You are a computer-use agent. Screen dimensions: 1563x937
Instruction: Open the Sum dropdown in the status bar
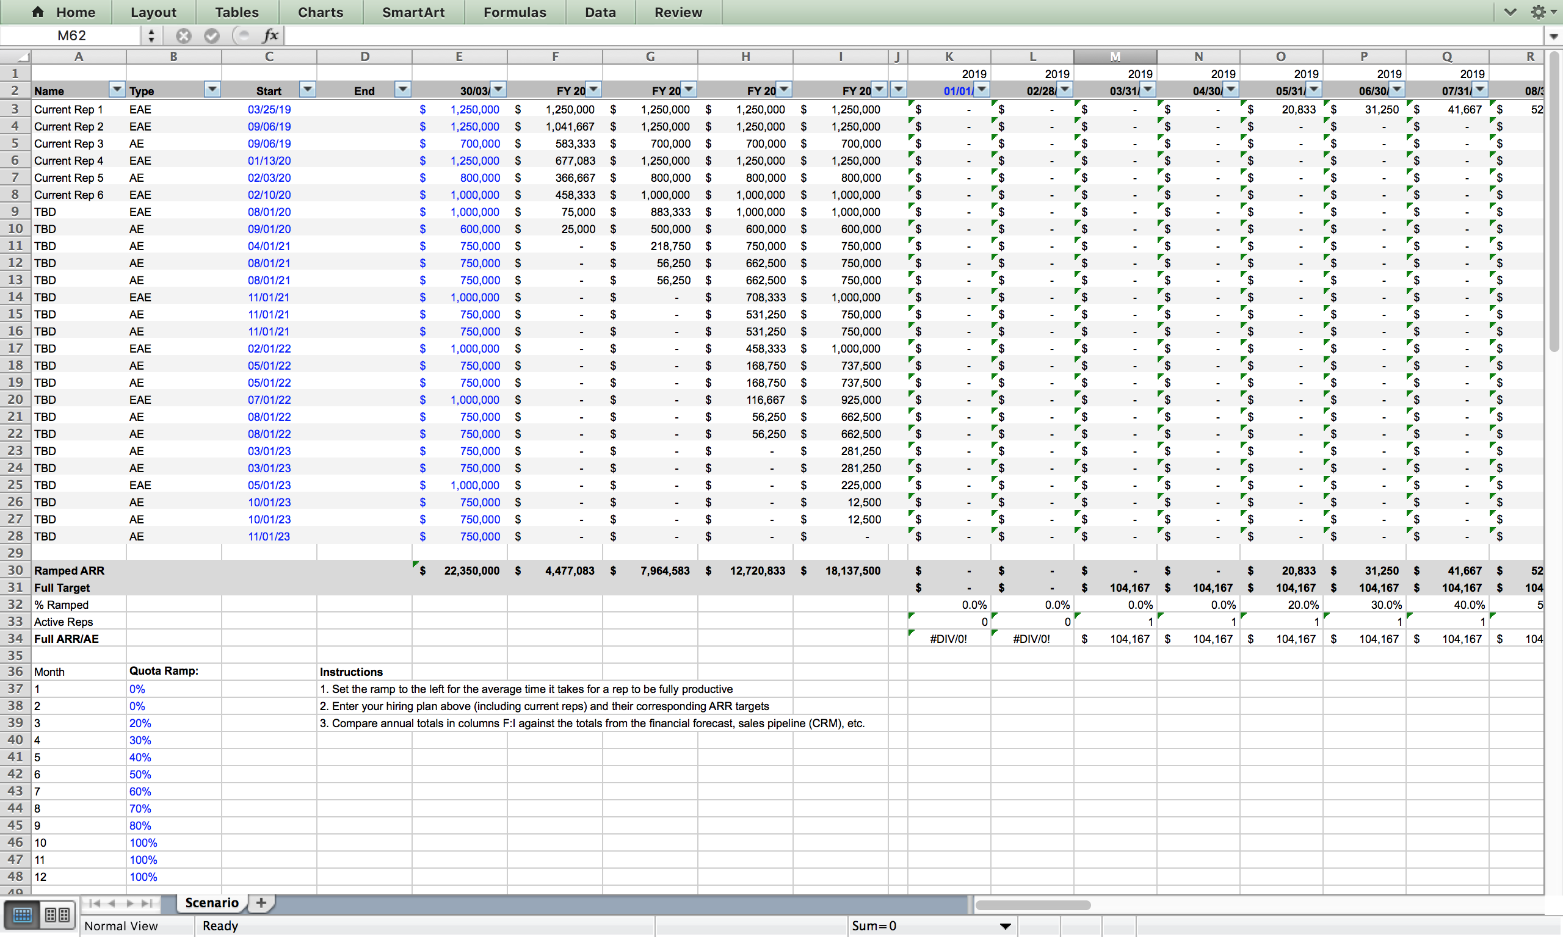(x=1004, y=925)
